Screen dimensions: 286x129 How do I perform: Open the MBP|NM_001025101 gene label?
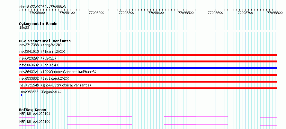[x=35, y=114]
